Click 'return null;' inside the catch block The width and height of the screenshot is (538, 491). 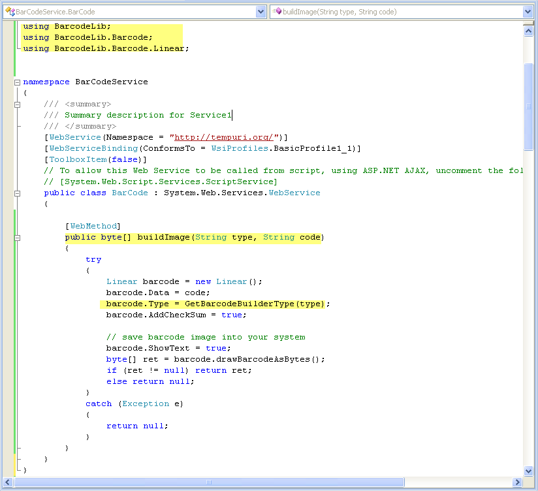point(137,426)
